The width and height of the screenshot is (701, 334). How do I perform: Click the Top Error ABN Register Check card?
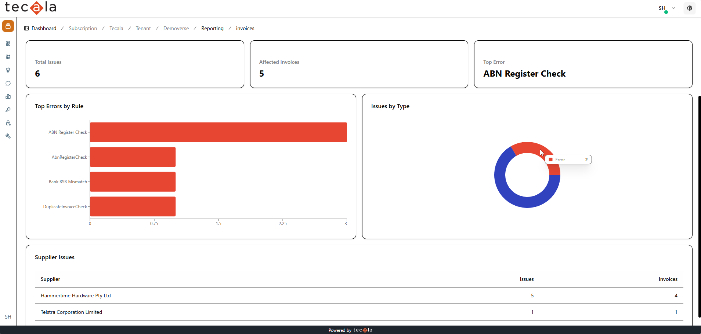pos(583,64)
